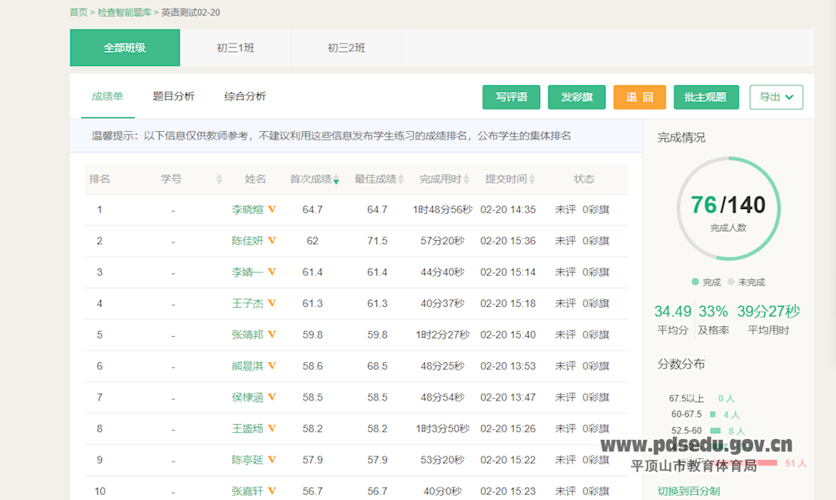Image resolution: width=836 pixels, height=500 pixels.
Task: Open the rank 3 student's name link
Action: tap(247, 272)
